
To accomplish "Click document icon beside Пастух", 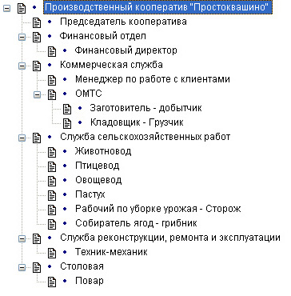I will click(x=52, y=195).
